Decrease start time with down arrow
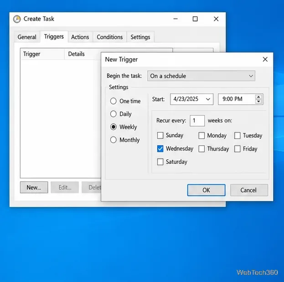The image size is (284, 282). tap(258, 101)
